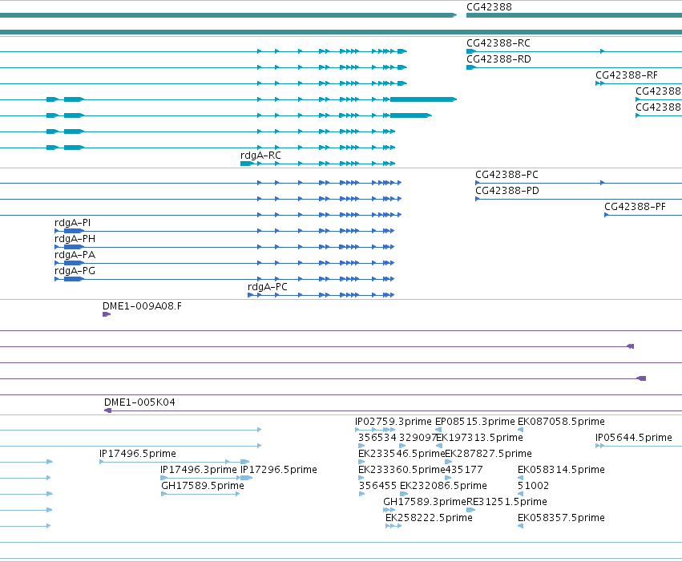Viewport: 682px width, 562px height.
Task: Select the CG42388-RF start arrow glyph
Action: coord(599,83)
